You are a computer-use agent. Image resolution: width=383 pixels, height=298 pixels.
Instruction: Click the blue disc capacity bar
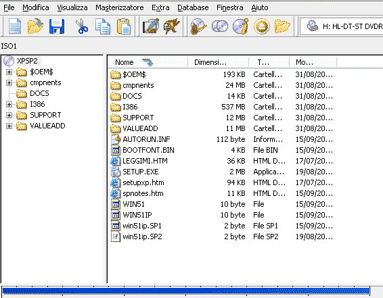point(186,291)
